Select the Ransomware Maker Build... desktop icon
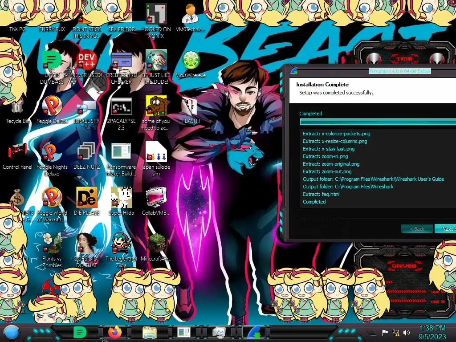This screenshot has width=456, height=342. coord(121,151)
